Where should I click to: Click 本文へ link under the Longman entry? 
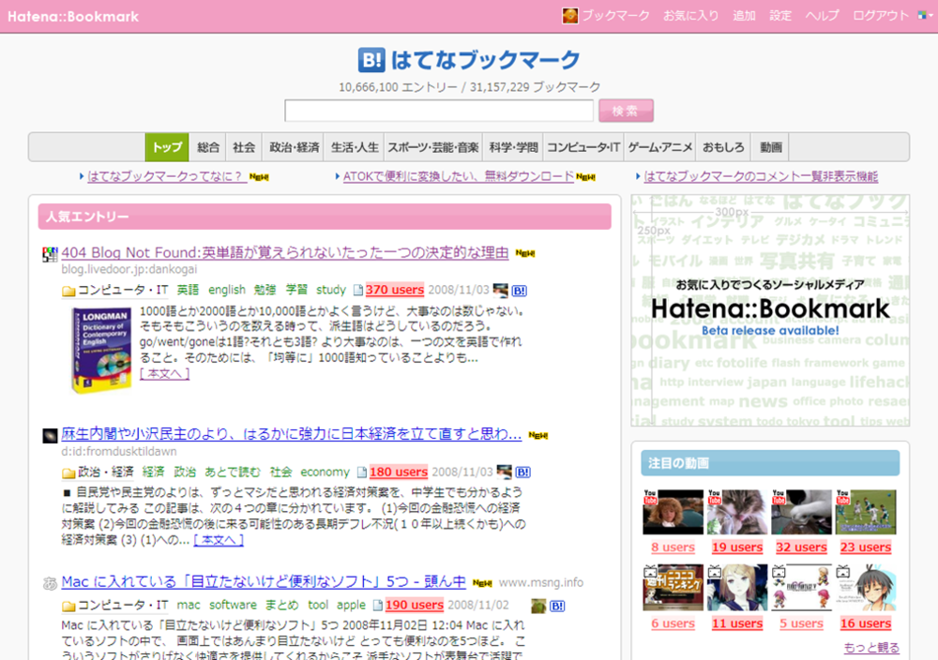click(164, 374)
